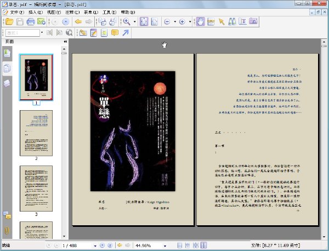Image resolution: width=329 pixels, height=251 pixels.
Task: Toggle facing pages layout in status bar
Action: (x=203, y=245)
